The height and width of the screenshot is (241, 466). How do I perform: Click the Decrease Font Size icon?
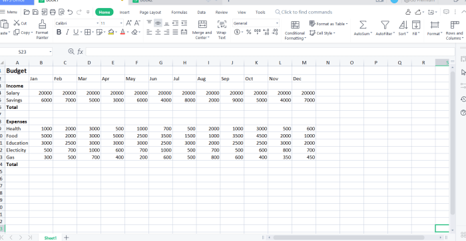pos(137,23)
